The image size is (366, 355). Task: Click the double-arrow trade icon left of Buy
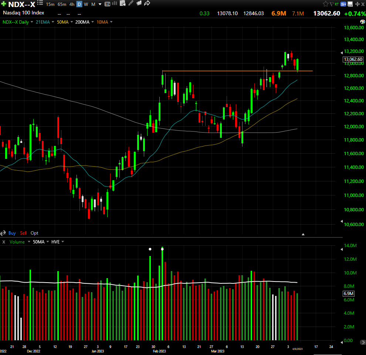(3, 233)
